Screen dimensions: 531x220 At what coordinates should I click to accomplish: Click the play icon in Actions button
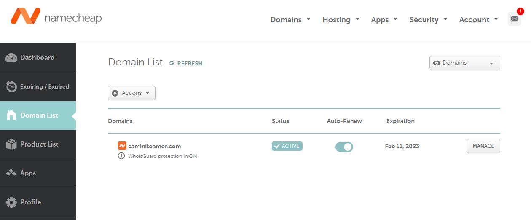115,93
